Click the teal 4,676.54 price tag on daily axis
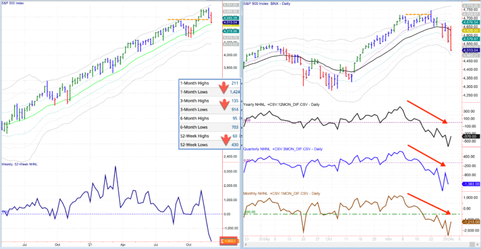This screenshot has height=249, width=481. click(470, 22)
